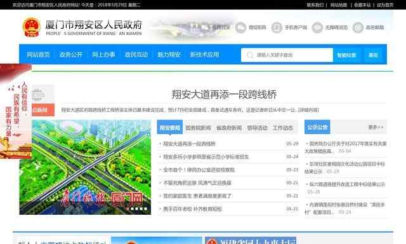Screen dimensions: 406x244
Task: Open 魅力翔安 navigation item
Action: (x=169, y=55)
